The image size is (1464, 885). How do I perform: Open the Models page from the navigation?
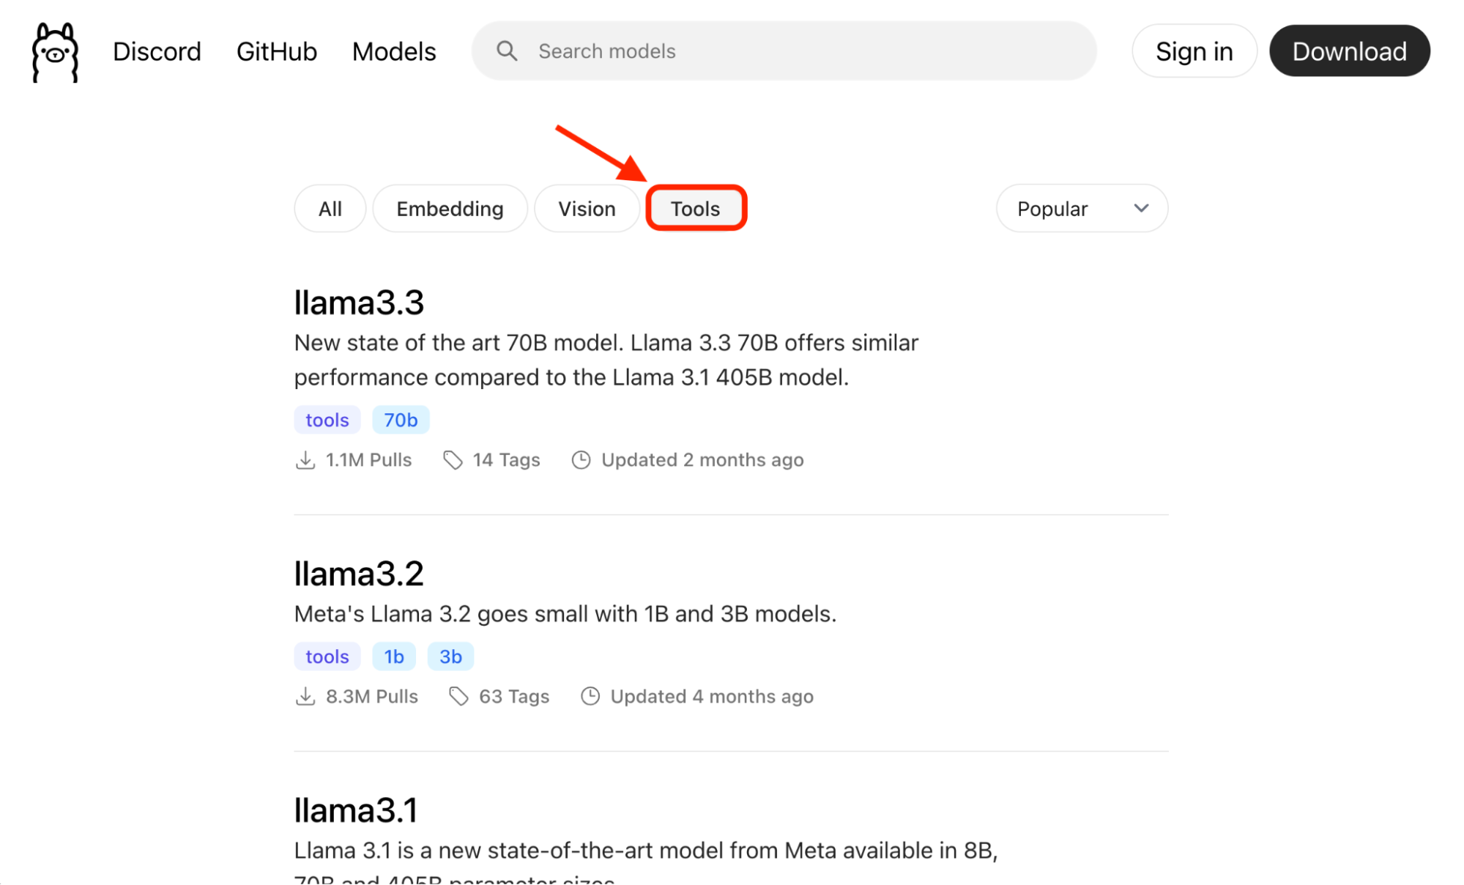(393, 51)
